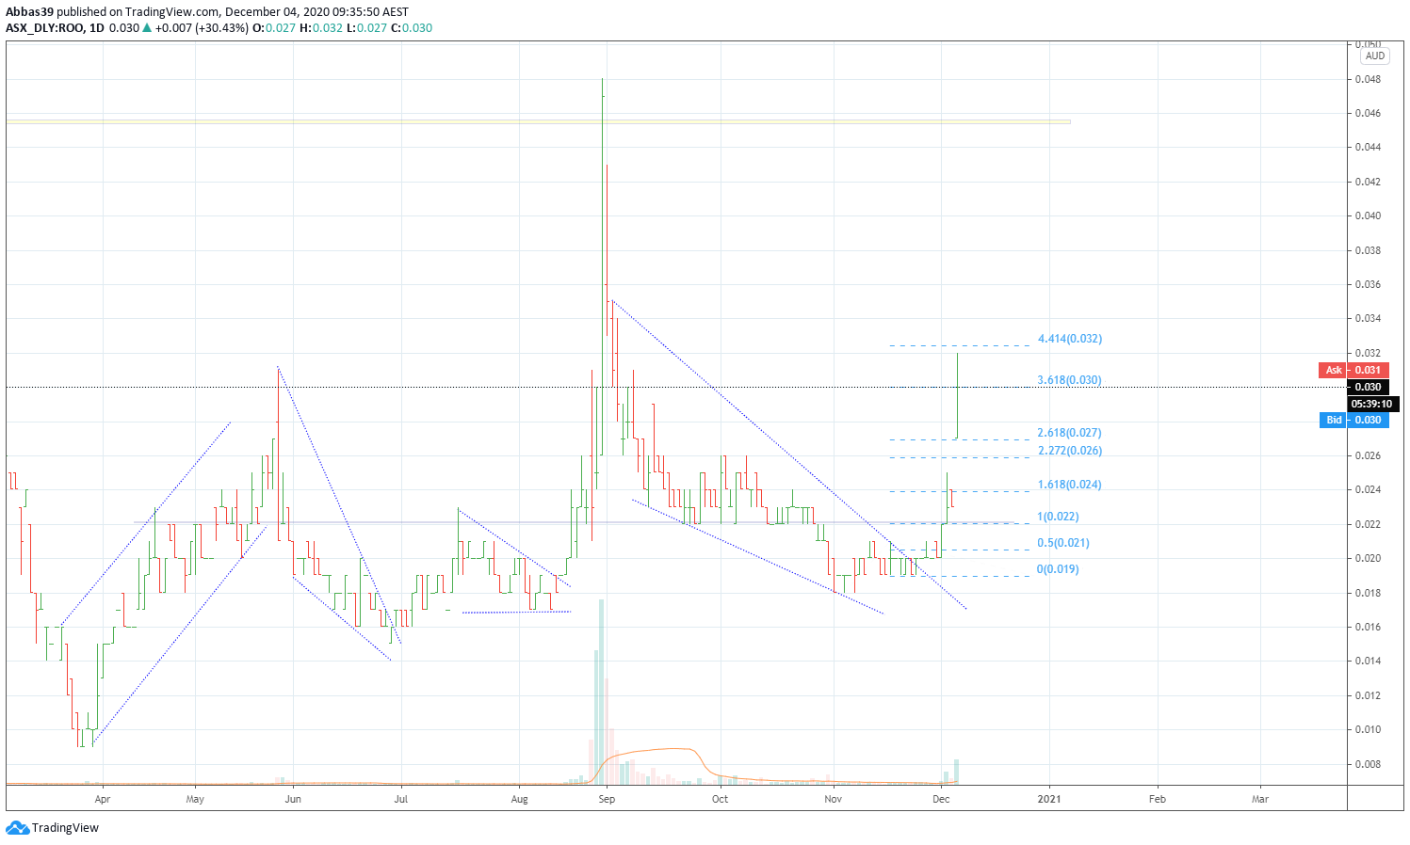Click the 0.014 price scale value
This screenshot has width=1410, height=845.
click(1368, 661)
